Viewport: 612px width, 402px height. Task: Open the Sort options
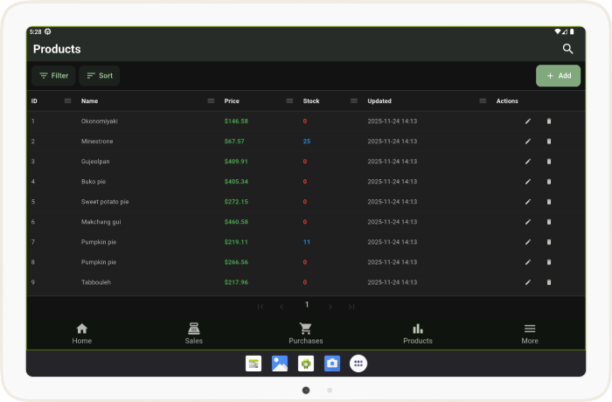click(100, 76)
